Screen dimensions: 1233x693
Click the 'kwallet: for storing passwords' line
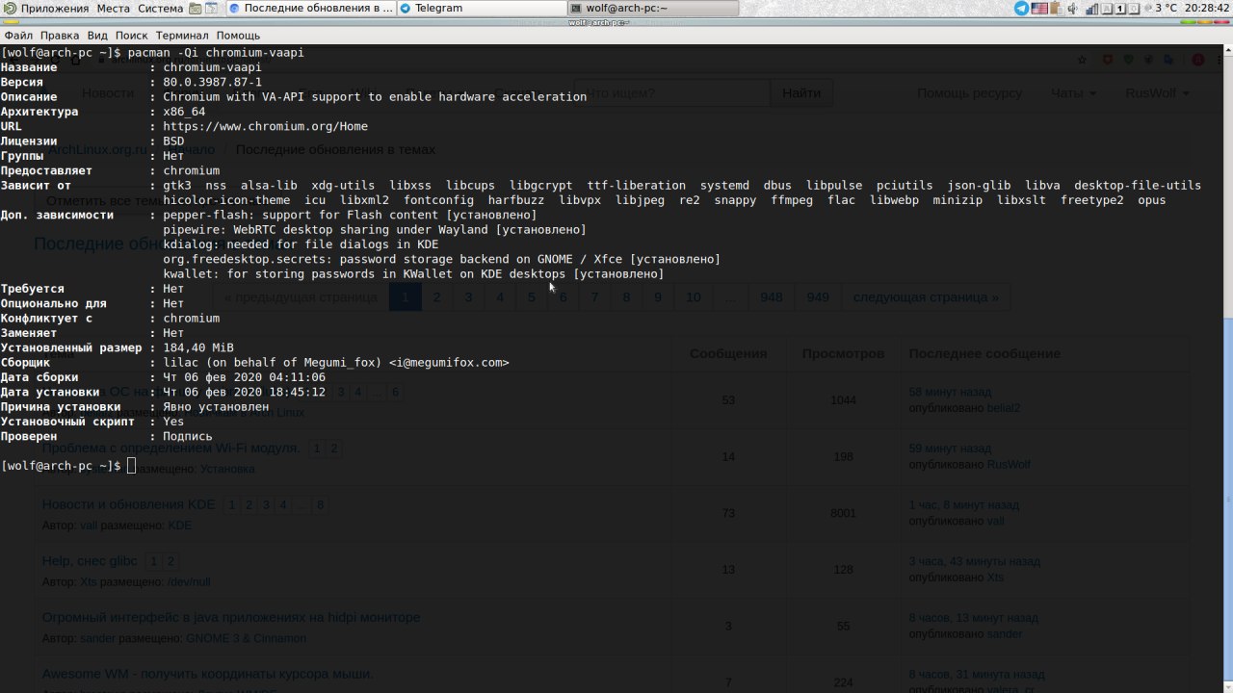pos(413,274)
